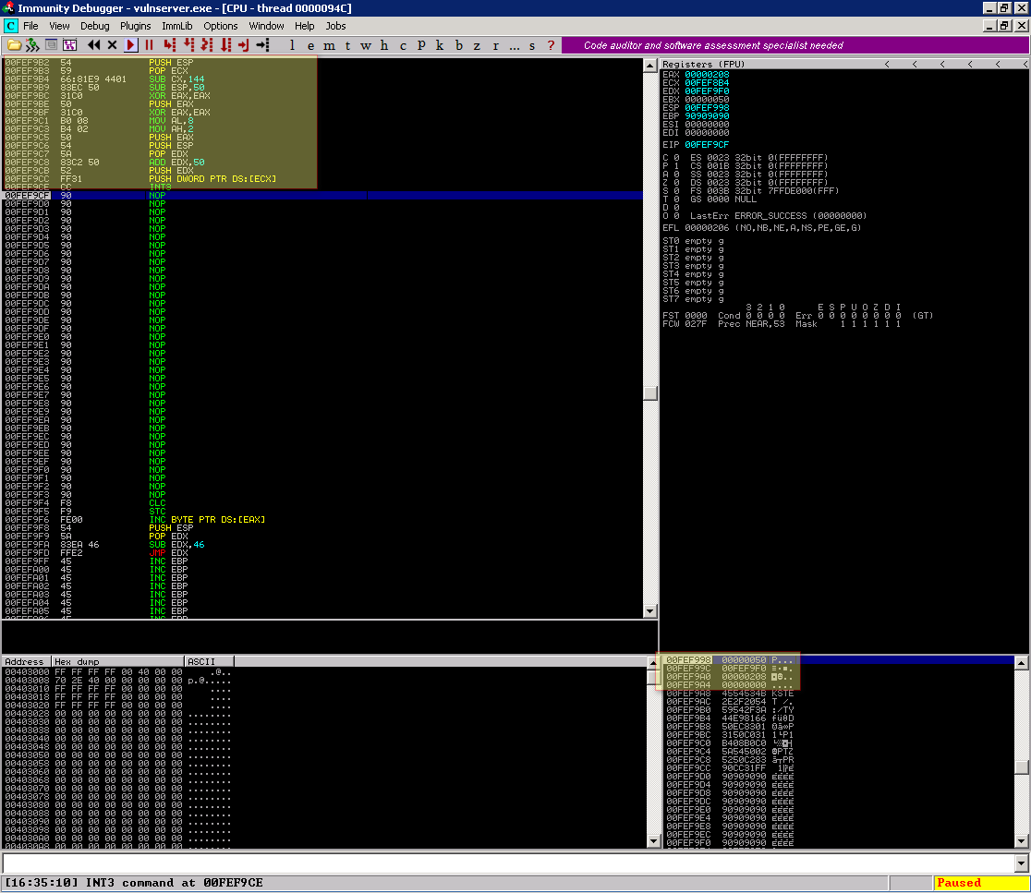Select stack entry at 00FEF998
The width and height of the screenshot is (1031, 893).
pos(838,659)
